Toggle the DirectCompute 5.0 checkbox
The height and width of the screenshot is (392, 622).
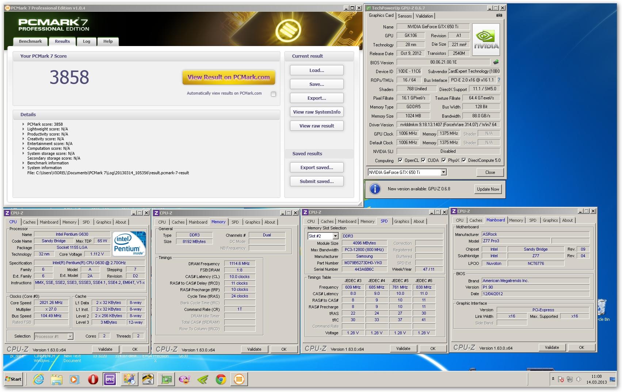(464, 160)
